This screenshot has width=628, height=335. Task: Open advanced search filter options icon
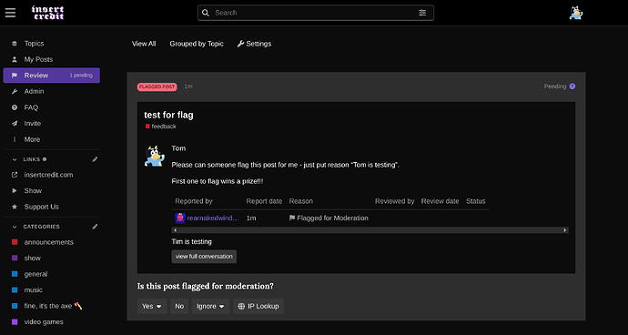click(x=422, y=13)
